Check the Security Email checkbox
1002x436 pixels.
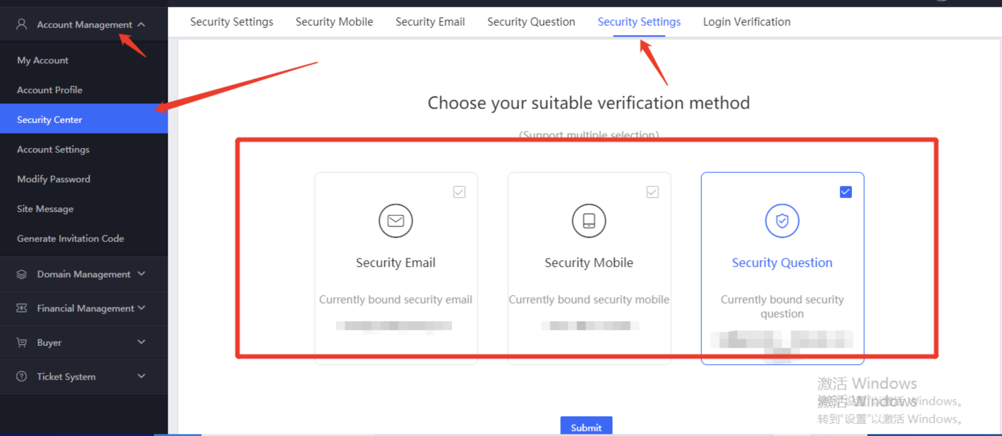[x=459, y=192]
